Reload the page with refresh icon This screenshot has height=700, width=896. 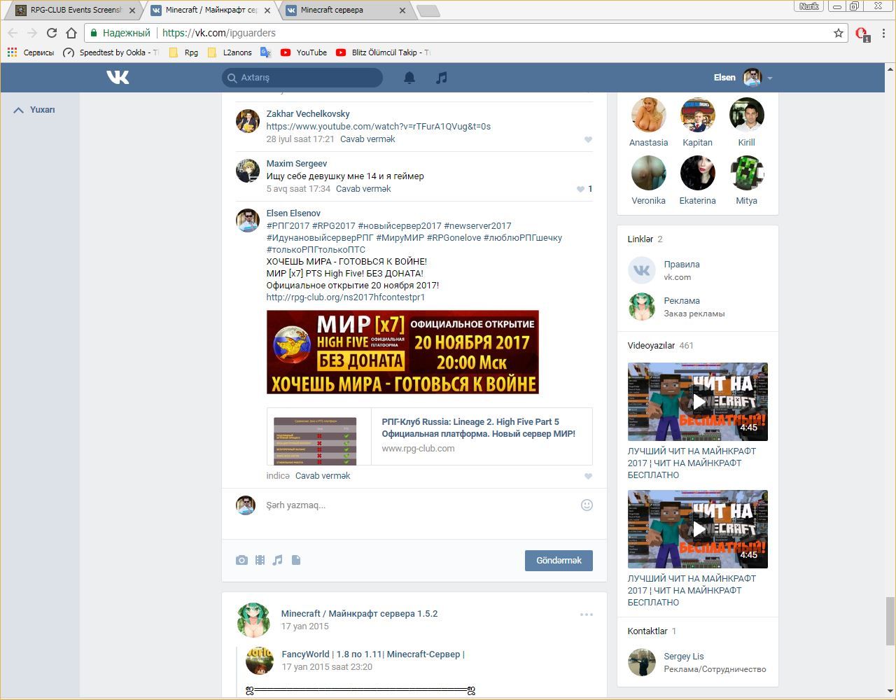52,33
